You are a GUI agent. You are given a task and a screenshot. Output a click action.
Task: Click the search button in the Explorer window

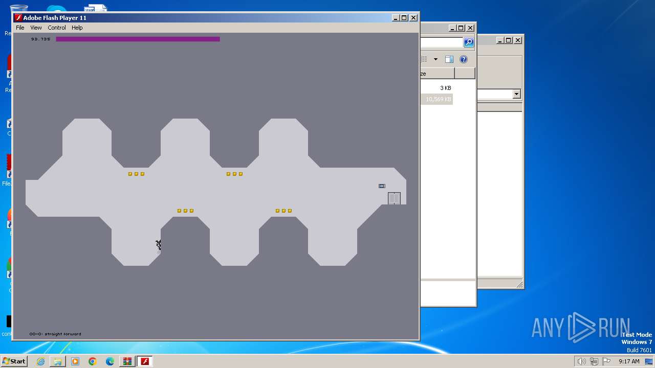click(469, 42)
